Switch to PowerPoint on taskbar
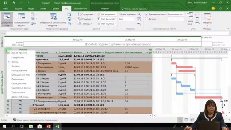 pyautogui.click(x=48, y=126)
